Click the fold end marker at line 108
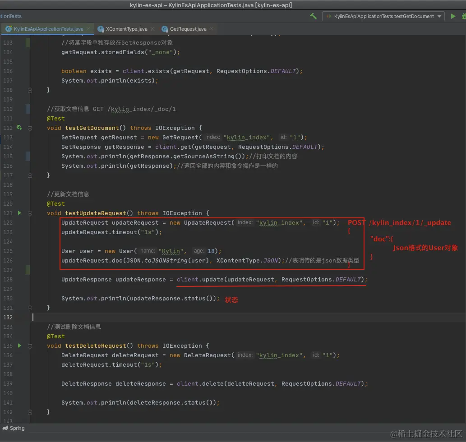The width and height of the screenshot is (466, 442). tap(30, 90)
